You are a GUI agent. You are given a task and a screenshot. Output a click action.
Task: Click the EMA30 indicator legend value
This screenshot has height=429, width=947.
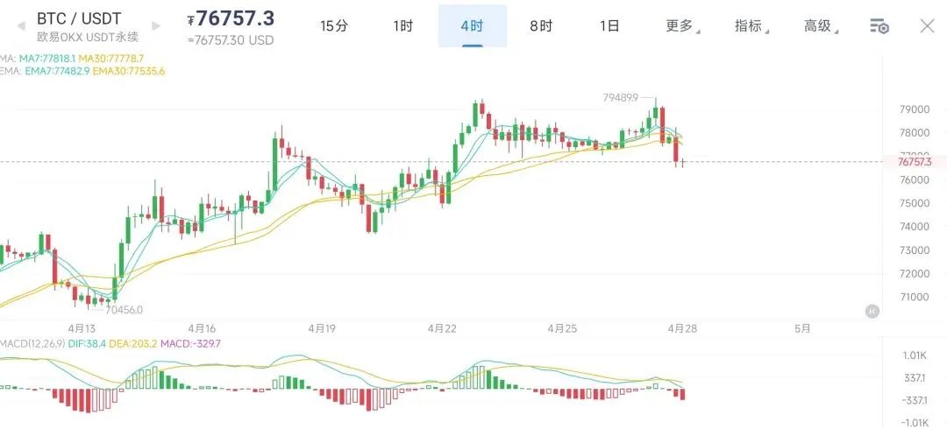coord(131,70)
